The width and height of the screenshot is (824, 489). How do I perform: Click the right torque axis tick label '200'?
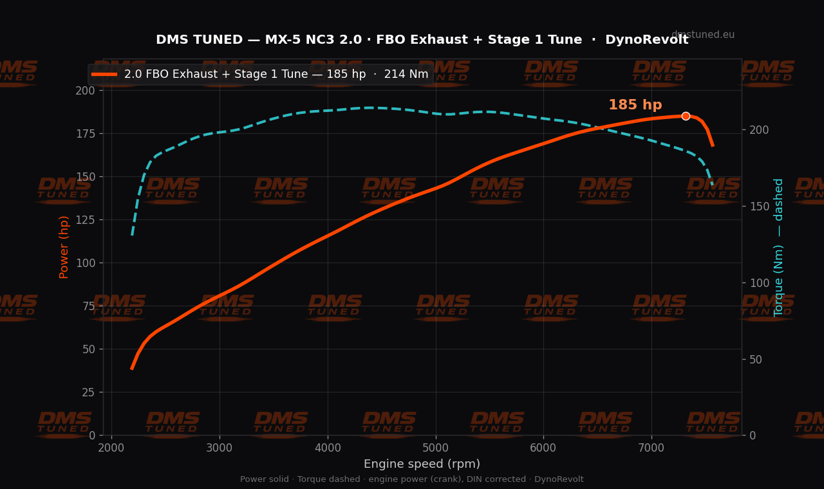(x=759, y=130)
